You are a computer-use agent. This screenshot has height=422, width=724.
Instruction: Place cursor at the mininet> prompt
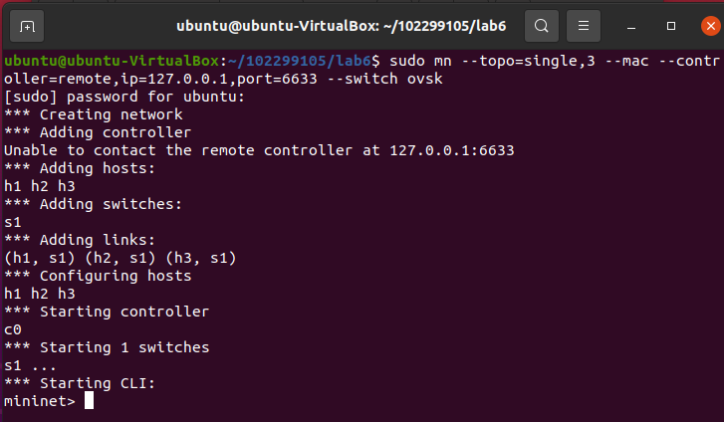point(89,401)
